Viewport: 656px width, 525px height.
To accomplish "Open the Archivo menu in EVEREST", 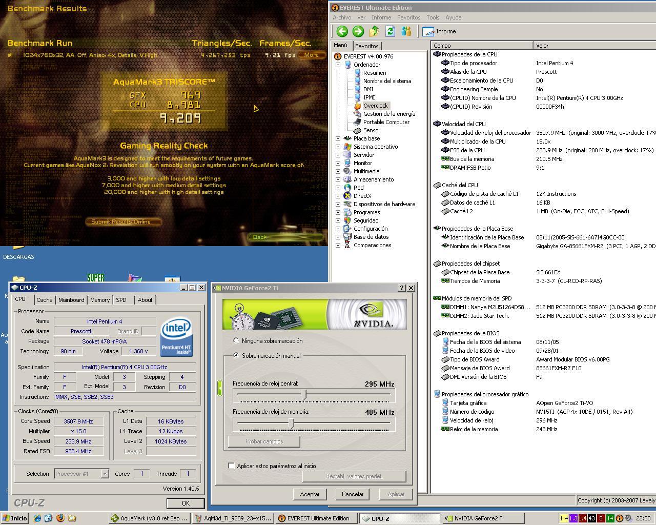I will [342, 17].
